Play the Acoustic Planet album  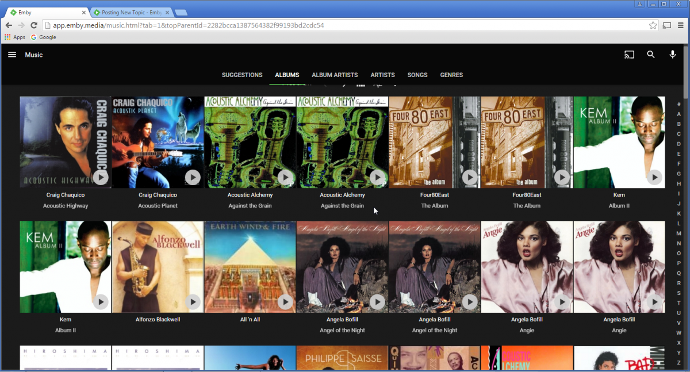tap(193, 178)
